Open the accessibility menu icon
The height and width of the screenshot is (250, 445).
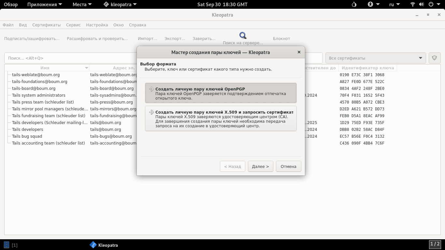click(x=370, y=5)
